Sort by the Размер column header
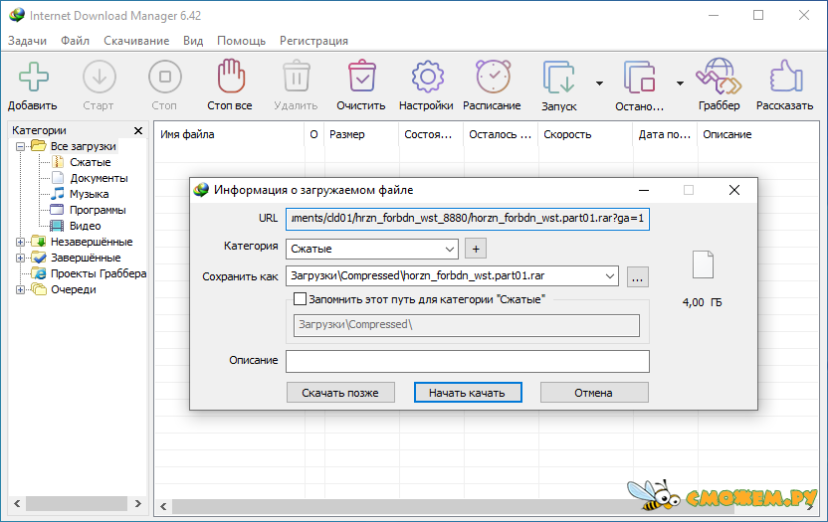Image resolution: width=828 pixels, height=522 pixels. (360, 134)
